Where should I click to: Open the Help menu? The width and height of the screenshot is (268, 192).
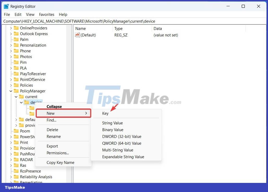pyautogui.click(x=63, y=15)
